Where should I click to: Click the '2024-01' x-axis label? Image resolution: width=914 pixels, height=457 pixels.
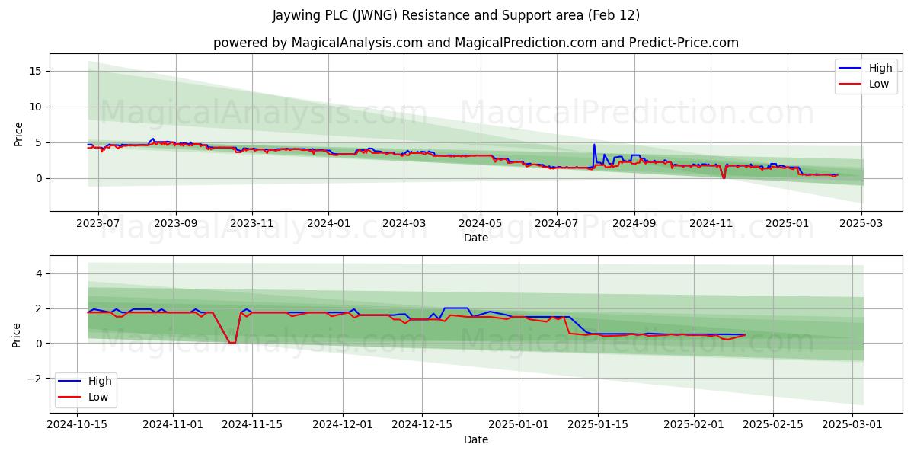click(x=328, y=224)
